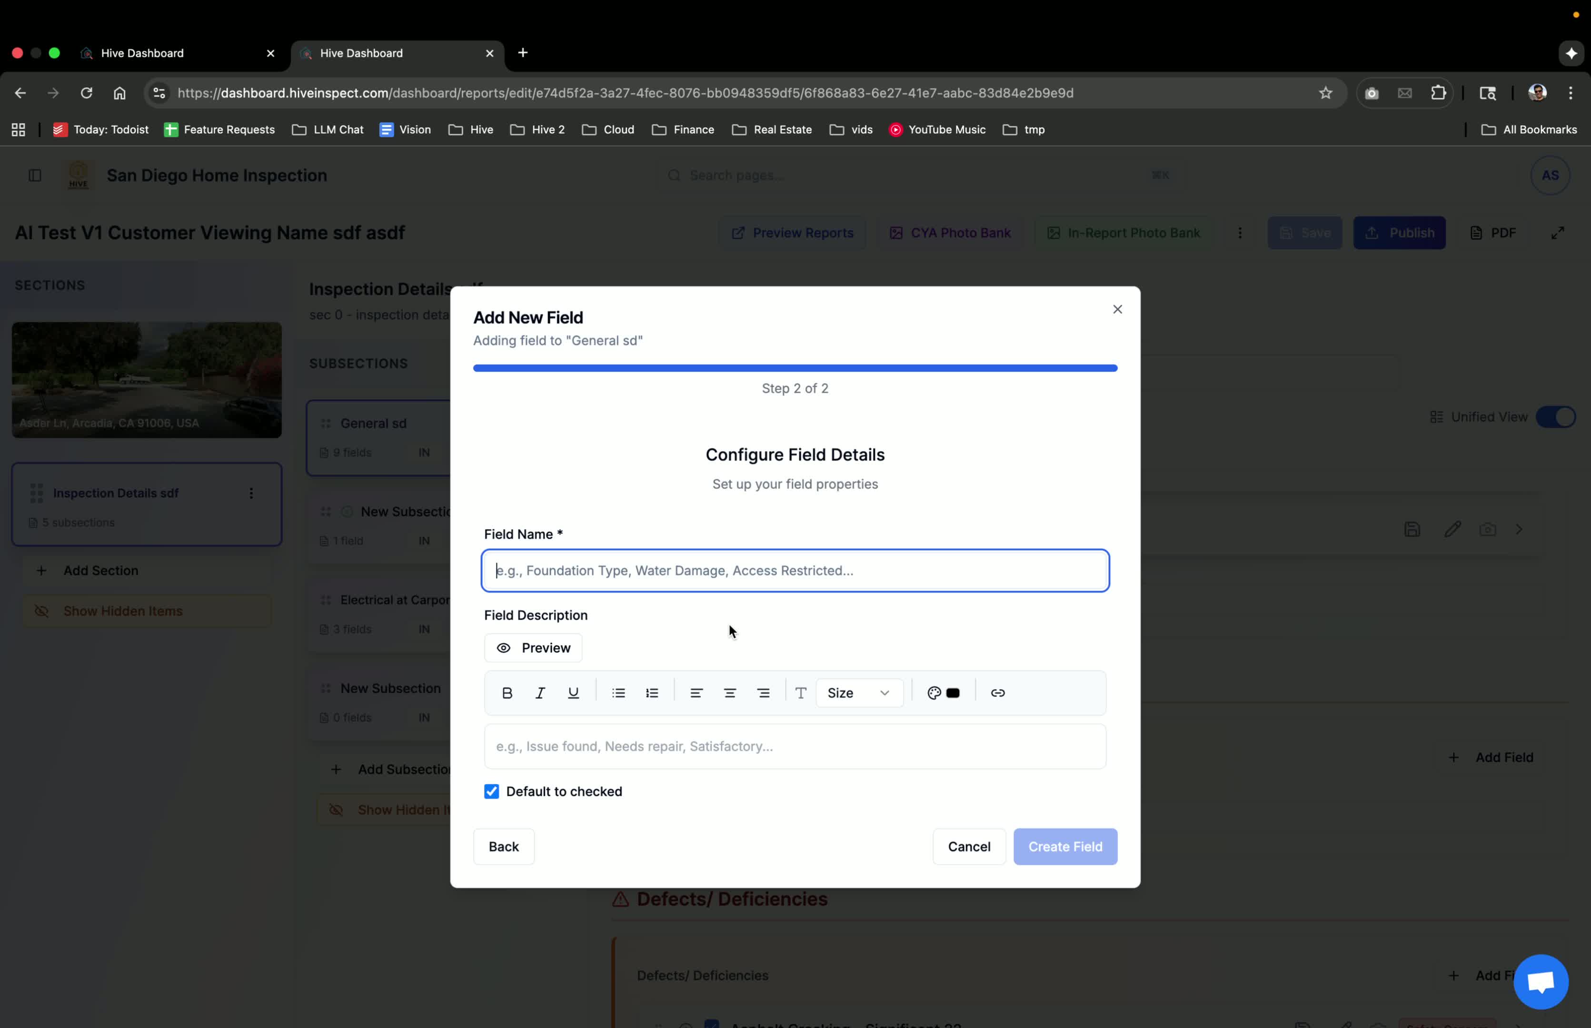The image size is (1591, 1028).
Task: Export report as PDF
Action: (1493, 233)
